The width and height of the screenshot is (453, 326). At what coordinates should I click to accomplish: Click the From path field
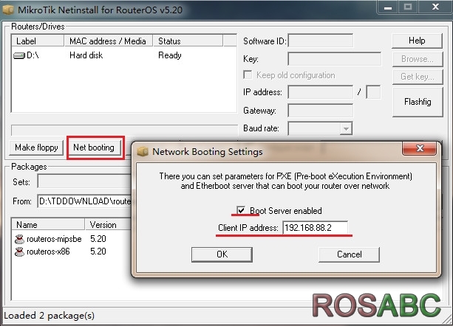[84, 201]
